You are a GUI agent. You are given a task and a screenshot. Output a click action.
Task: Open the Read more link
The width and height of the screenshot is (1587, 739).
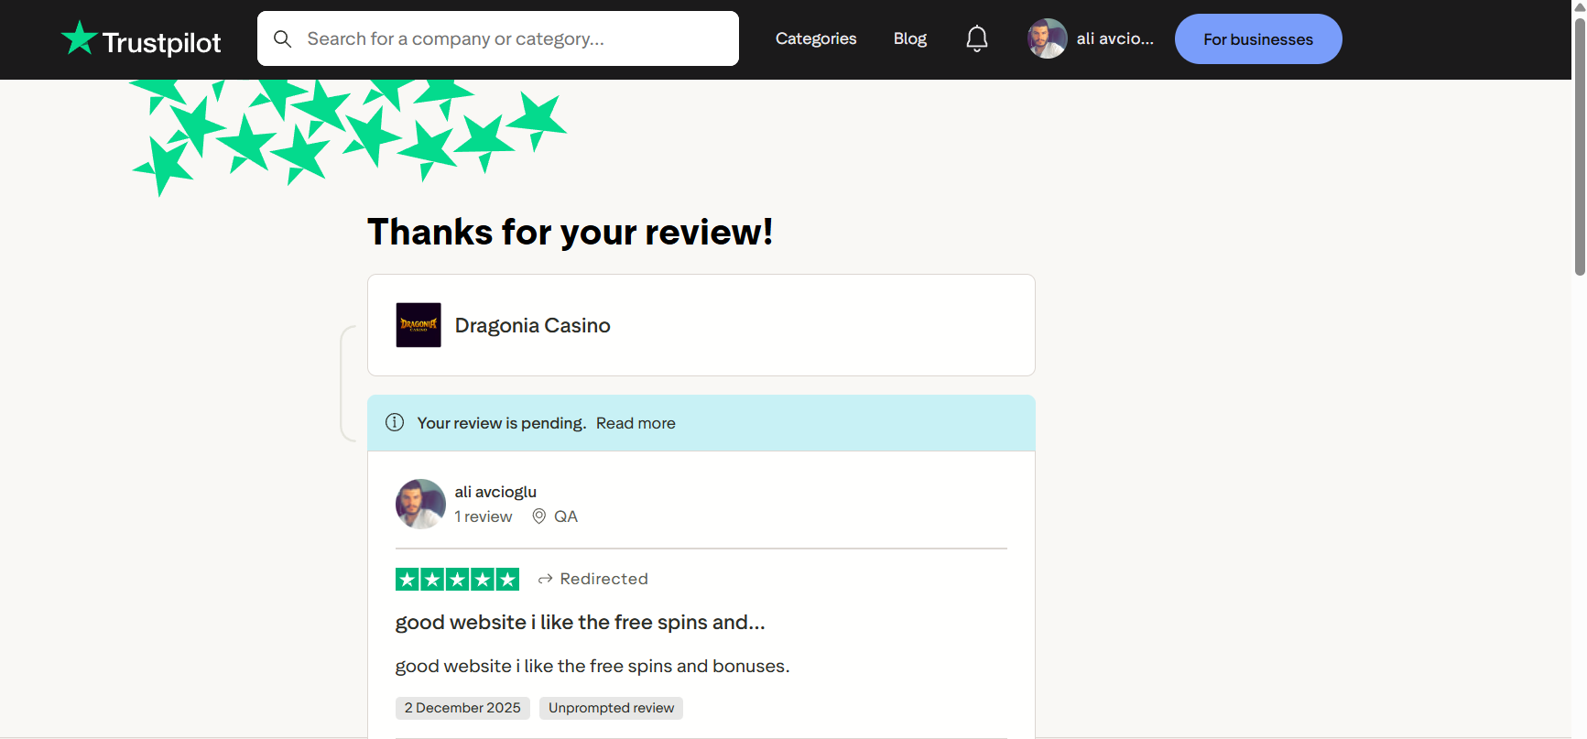(x=636, y=423)
